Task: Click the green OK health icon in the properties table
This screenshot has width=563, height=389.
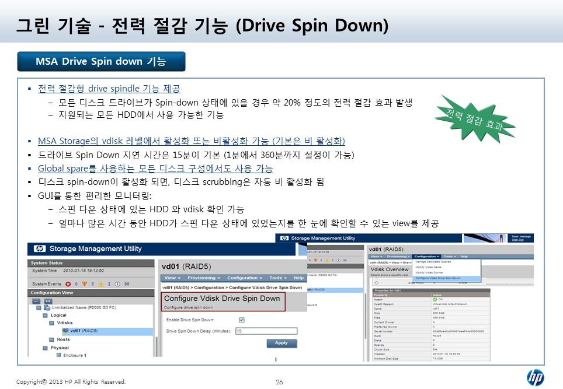Action: point(435,299)
